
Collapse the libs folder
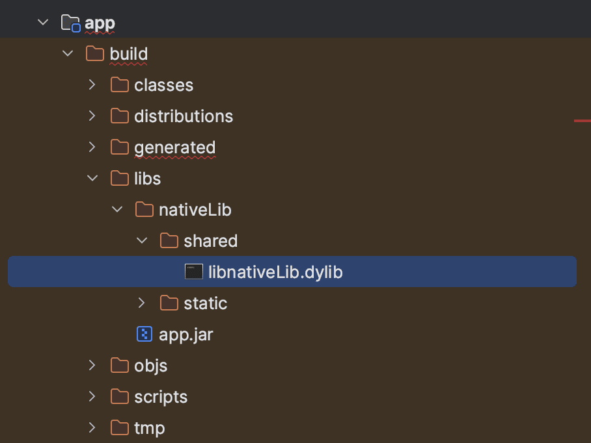[92, 178]
